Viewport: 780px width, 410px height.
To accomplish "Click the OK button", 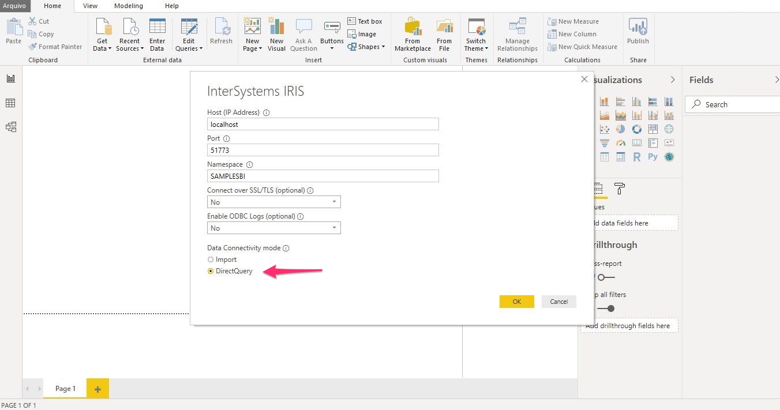I will click(x=516, y=302).
